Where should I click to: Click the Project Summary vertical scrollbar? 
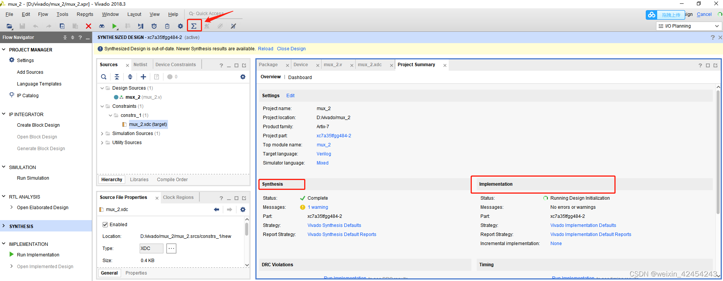click(718, 152)
